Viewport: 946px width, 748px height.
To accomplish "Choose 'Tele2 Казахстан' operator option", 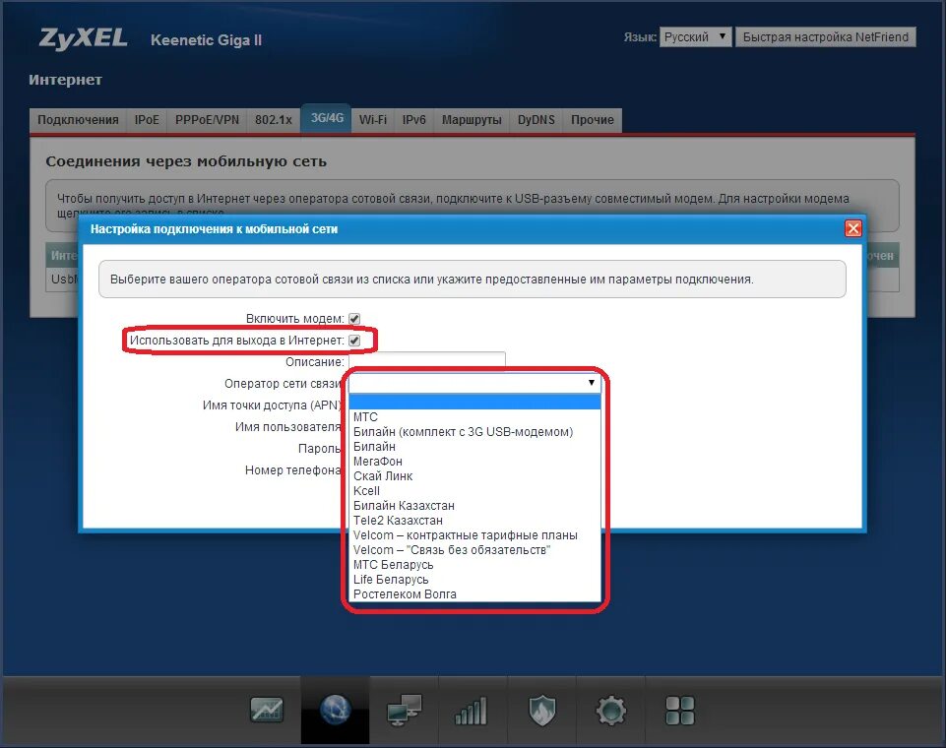I will click(x=474, y=521).
